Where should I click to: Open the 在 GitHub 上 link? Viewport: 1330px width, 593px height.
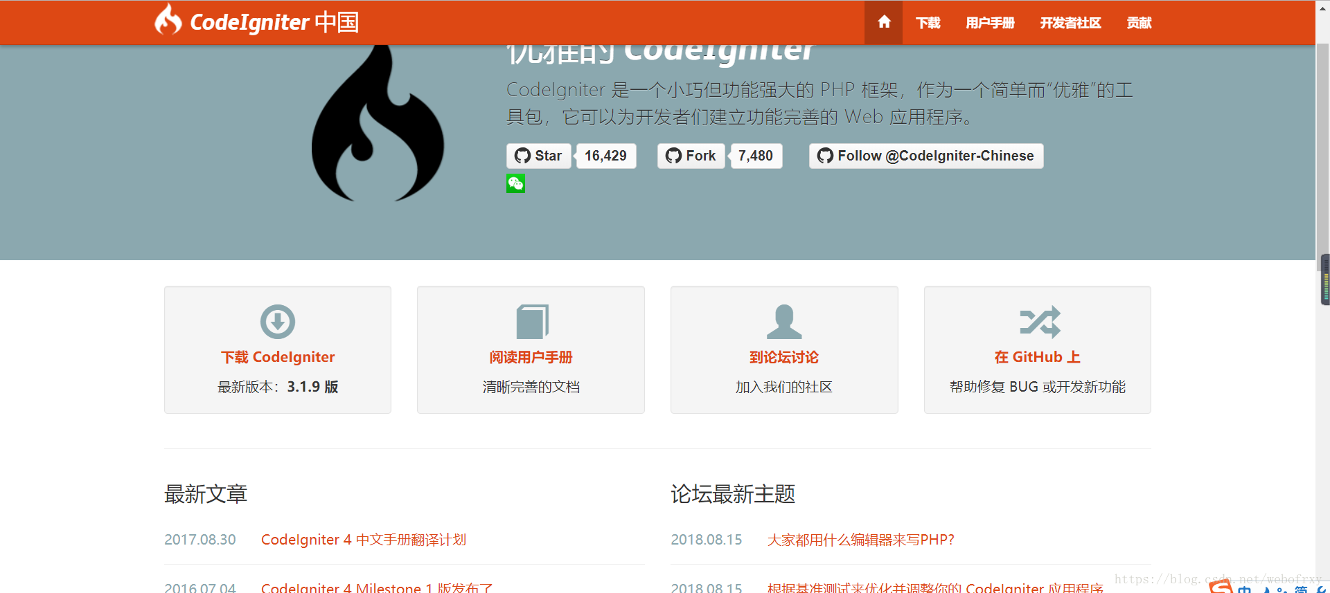coord(1038,357)
